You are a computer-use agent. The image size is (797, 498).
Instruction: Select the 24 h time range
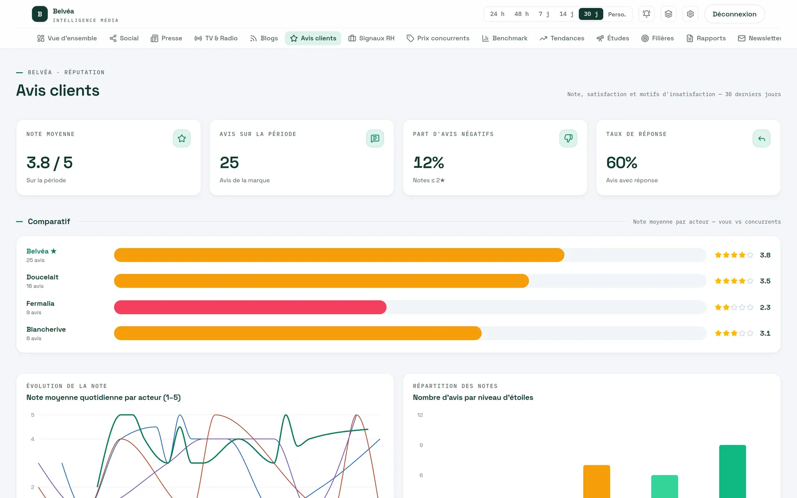(x=497, y=14)
